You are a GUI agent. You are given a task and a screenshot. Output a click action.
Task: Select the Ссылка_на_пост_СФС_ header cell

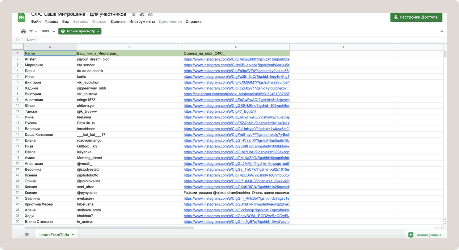[x=236, y=53]
